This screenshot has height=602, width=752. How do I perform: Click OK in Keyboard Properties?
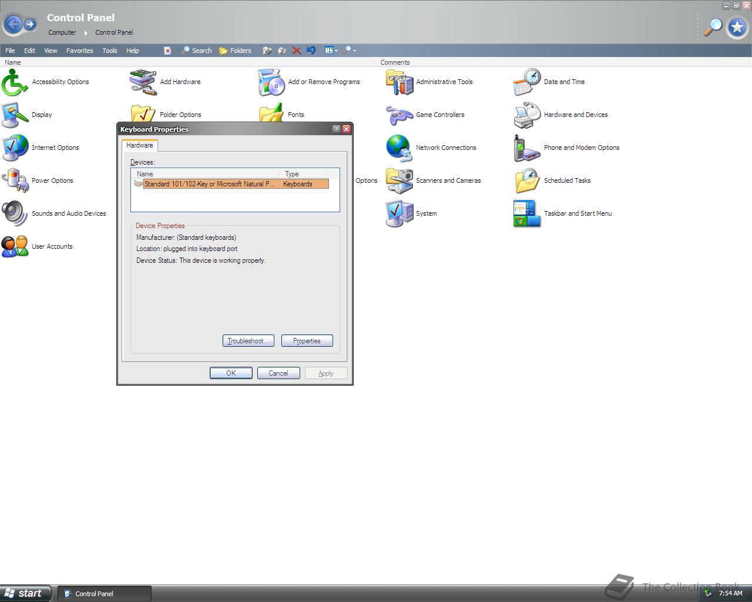[x=231, y=373]
